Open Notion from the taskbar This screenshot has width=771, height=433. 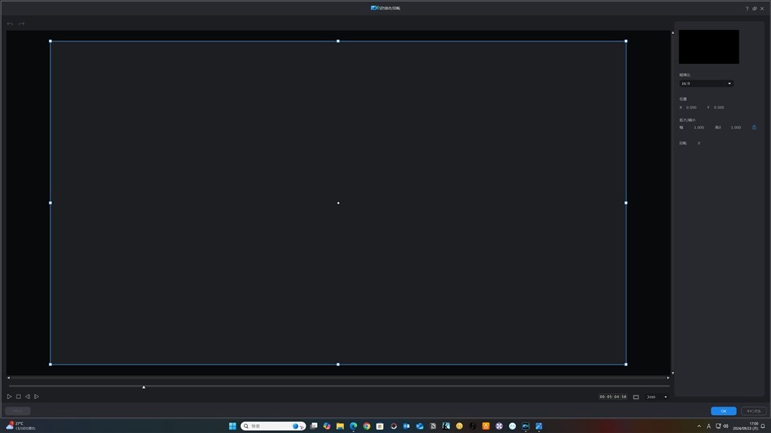tap(433, 426)
